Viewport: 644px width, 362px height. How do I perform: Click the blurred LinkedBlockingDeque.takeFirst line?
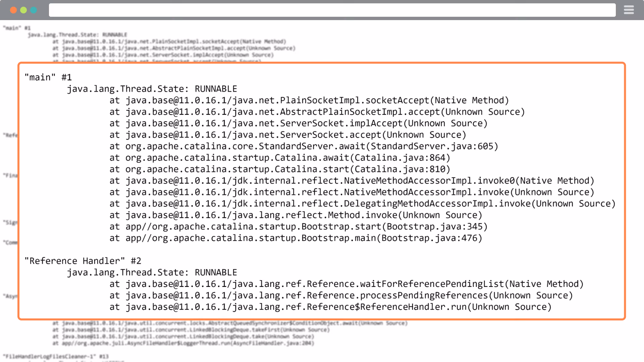(x=191, y=330)
